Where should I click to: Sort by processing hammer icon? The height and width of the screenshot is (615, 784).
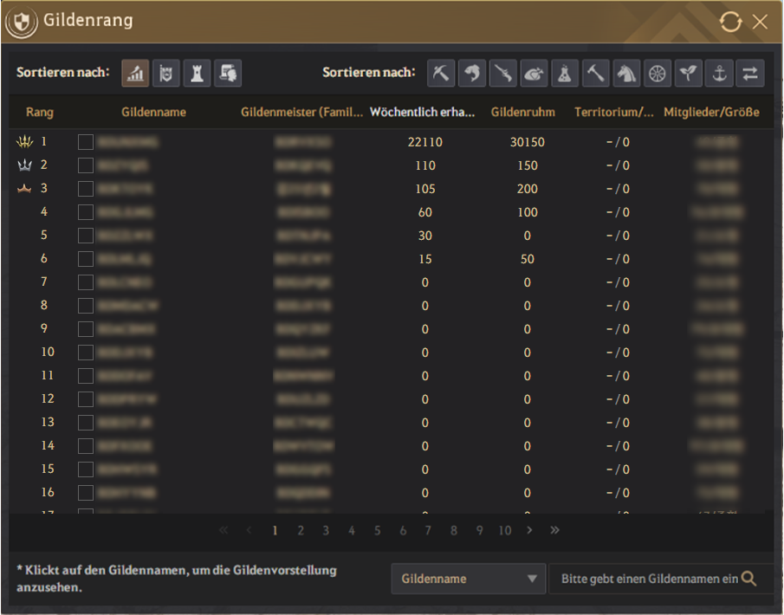coord(595,74)
